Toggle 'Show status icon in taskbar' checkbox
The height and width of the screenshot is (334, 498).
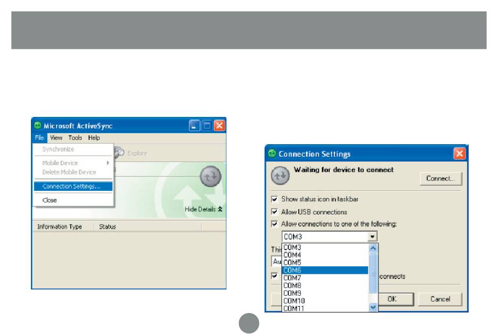274,199
